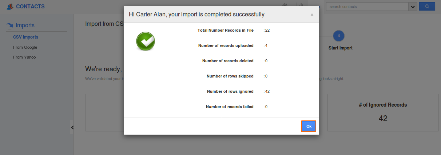Viewport: 441px width, 155px height.
Task: Open From Yahoo import option
Action: (x=24, y=57)
